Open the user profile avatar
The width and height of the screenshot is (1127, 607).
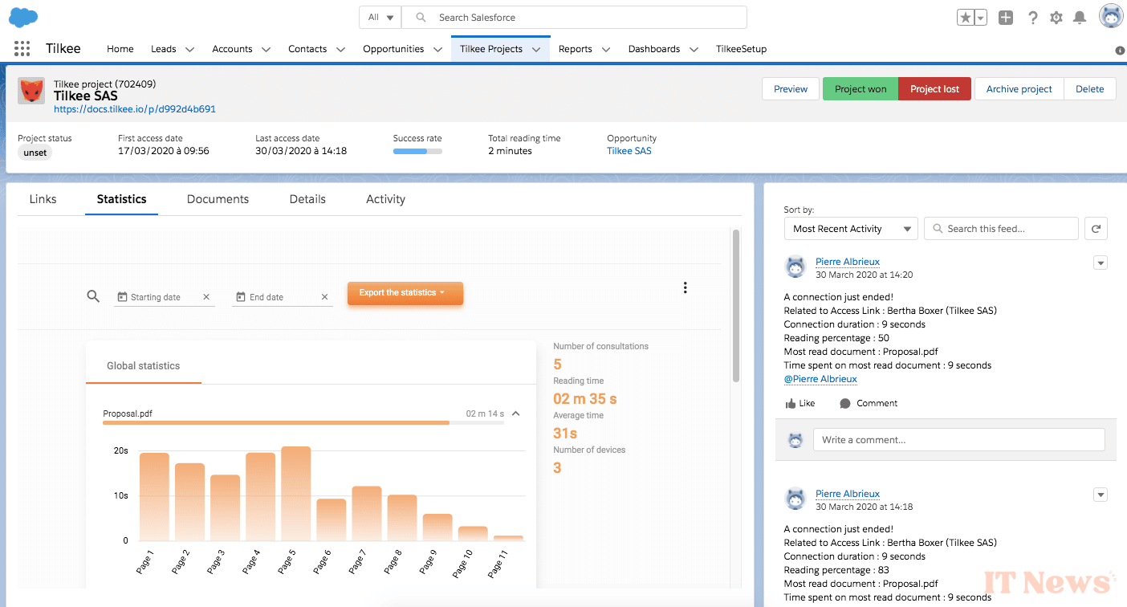click(x=1111, y=17)
